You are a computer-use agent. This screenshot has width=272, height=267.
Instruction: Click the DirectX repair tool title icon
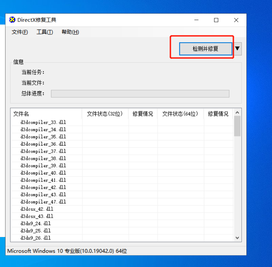click(x=12, y=20)
